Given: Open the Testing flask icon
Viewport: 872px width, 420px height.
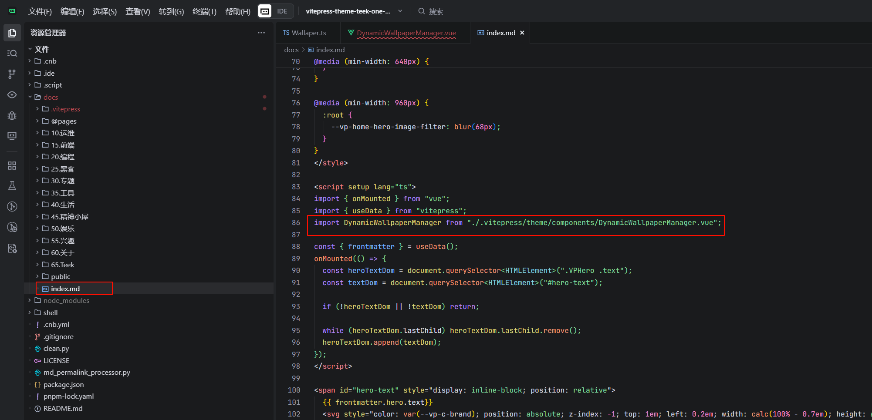Looking at the screenshot, I should (x=12, y=186).
